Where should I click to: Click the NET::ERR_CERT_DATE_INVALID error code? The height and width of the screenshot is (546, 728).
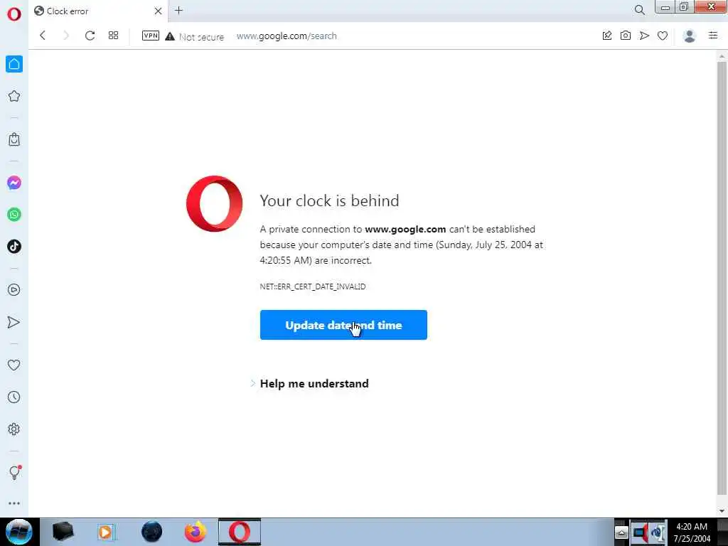[313, 287]
